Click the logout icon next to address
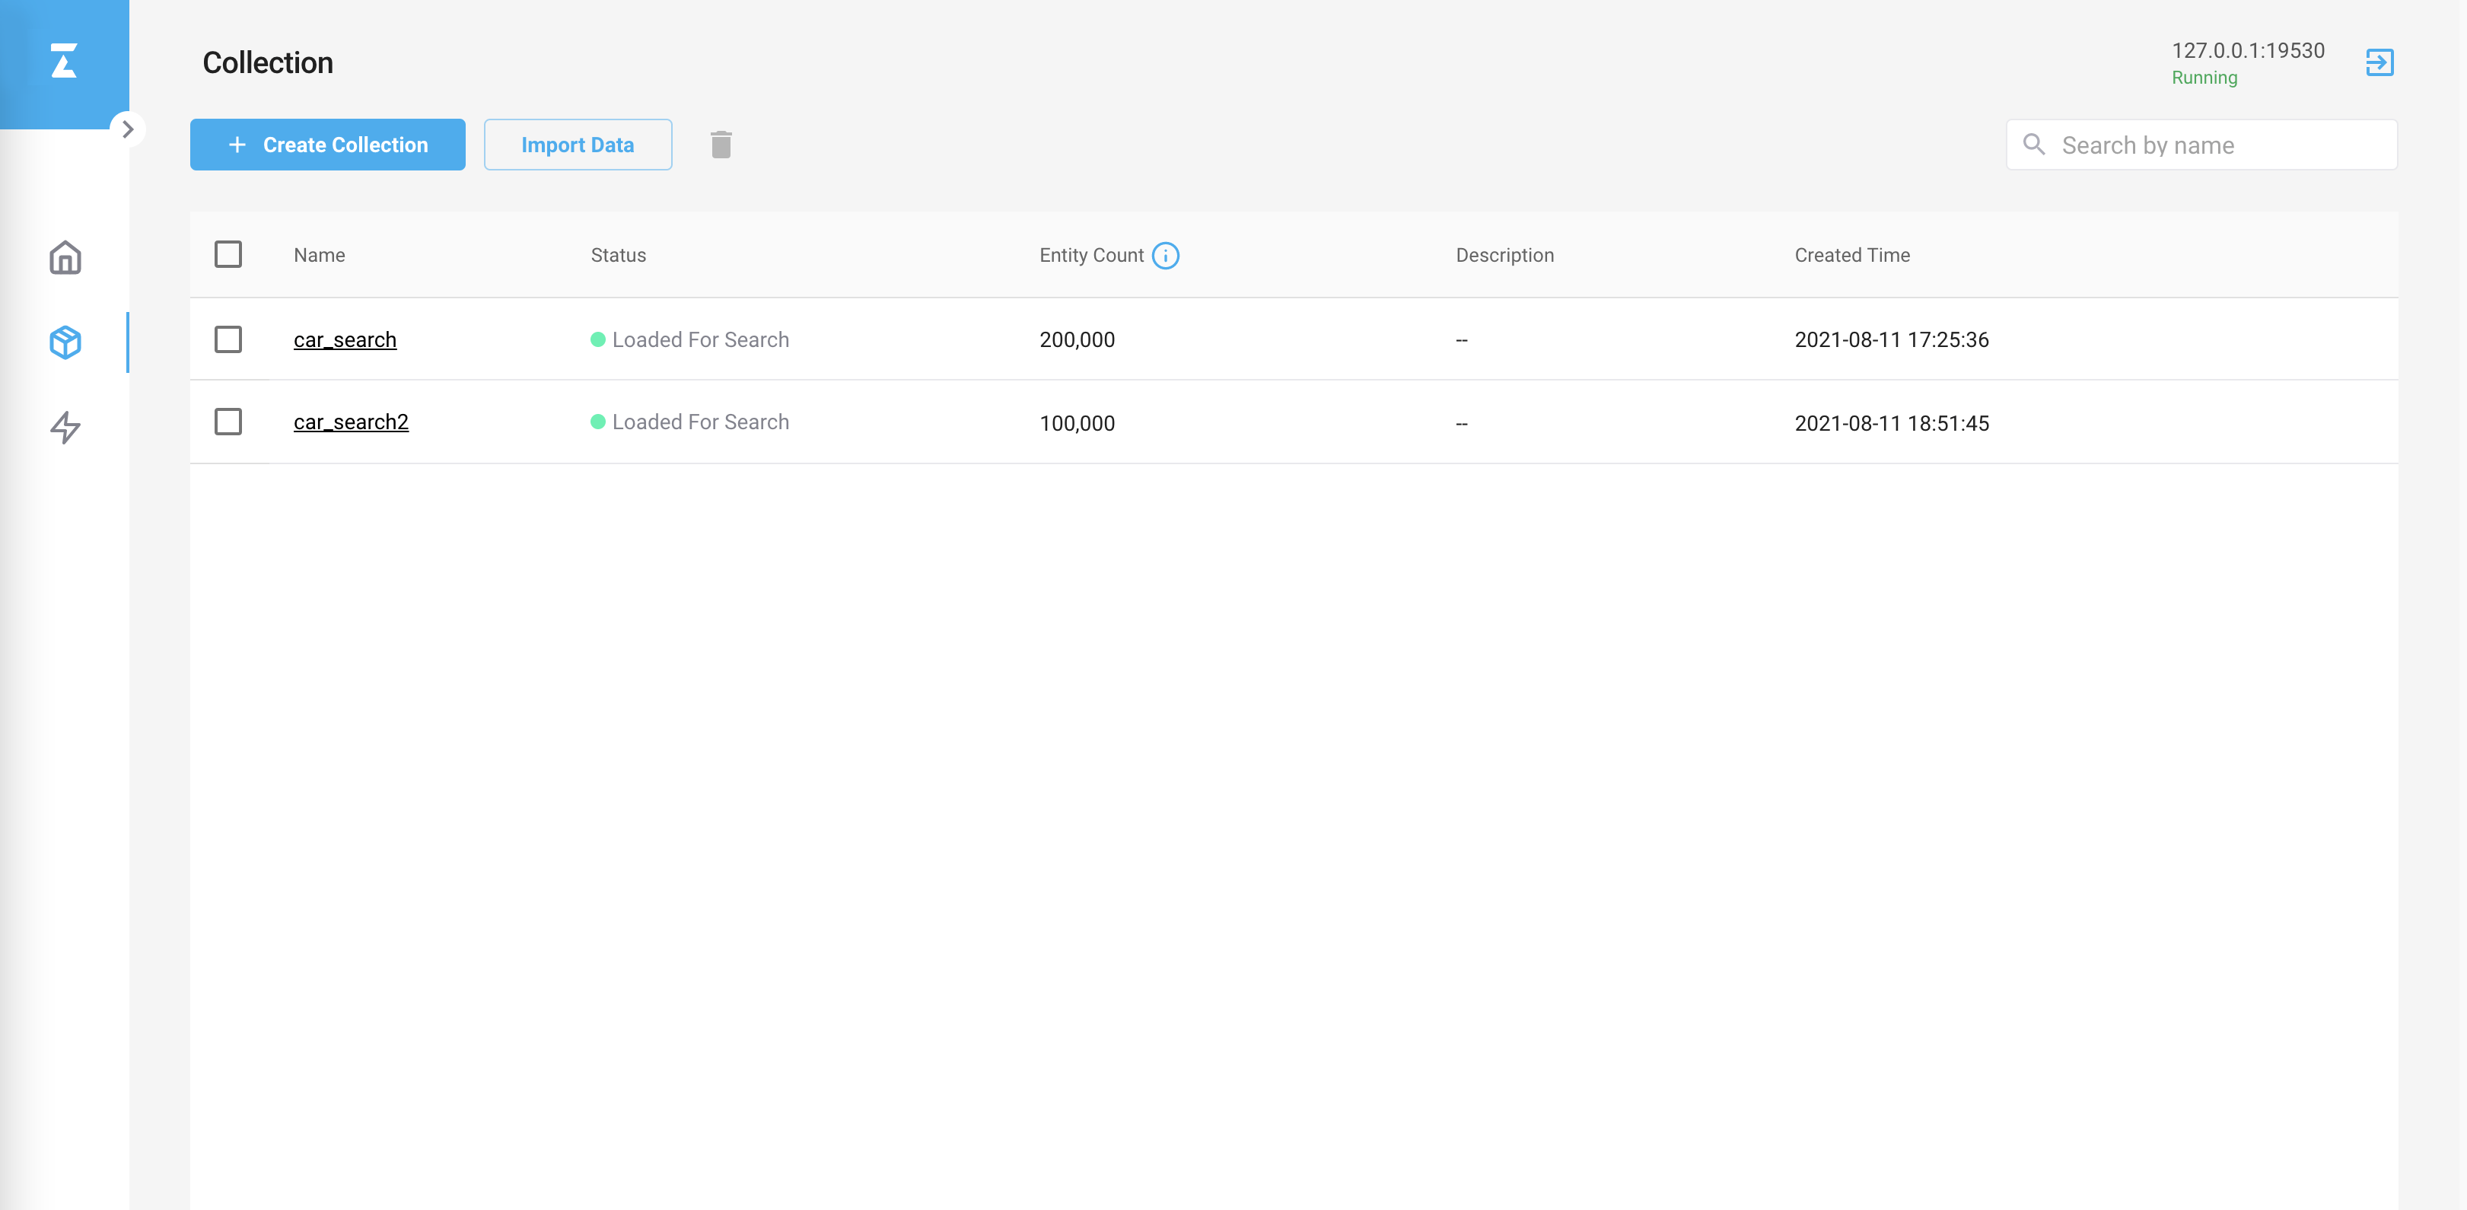 tap(2379, 62)
